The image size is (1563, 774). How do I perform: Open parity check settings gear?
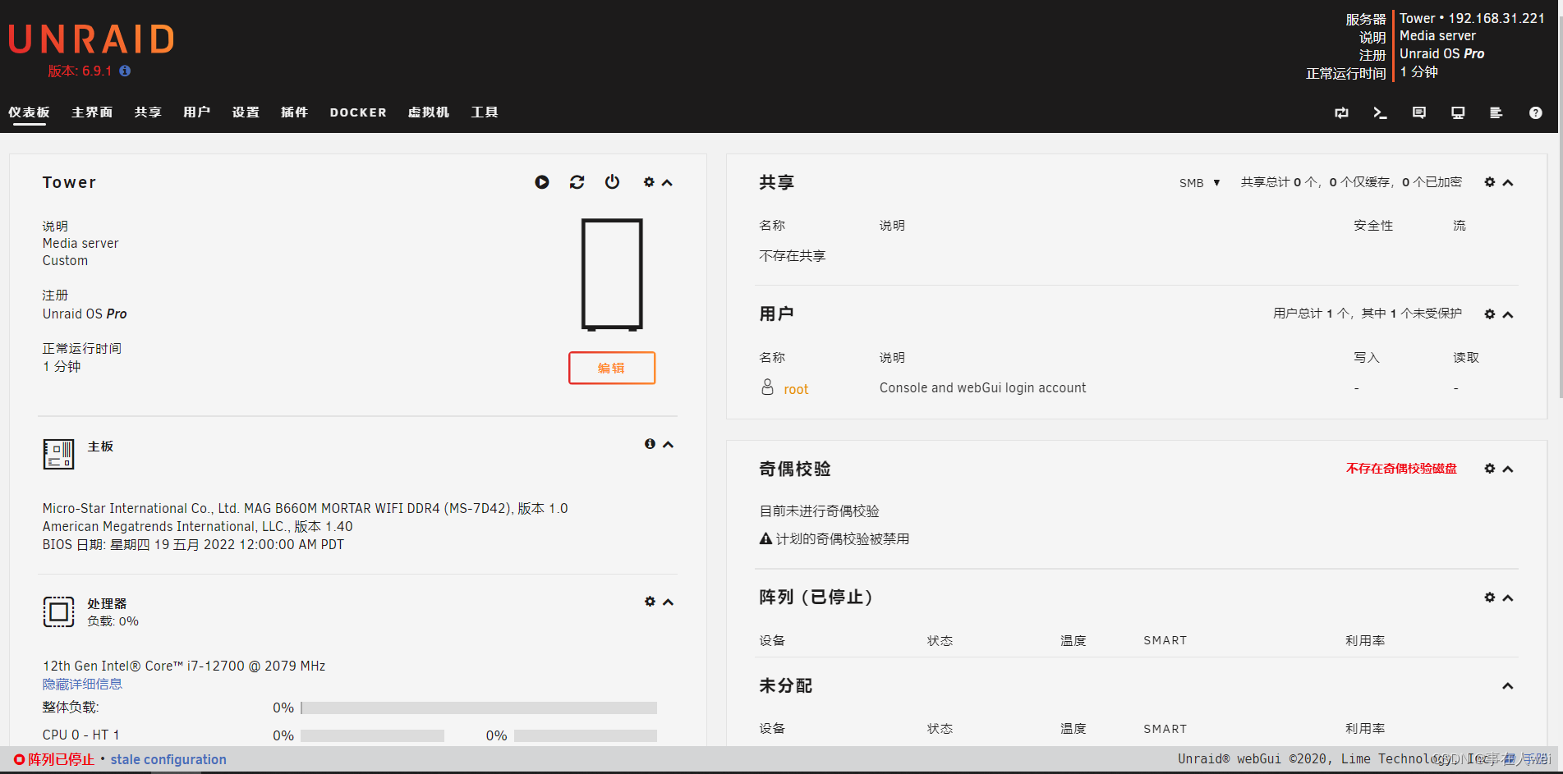[1490, 469]
